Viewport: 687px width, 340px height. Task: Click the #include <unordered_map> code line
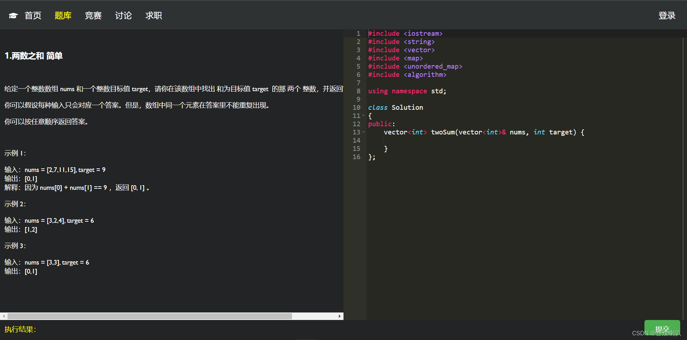[415, 66]
